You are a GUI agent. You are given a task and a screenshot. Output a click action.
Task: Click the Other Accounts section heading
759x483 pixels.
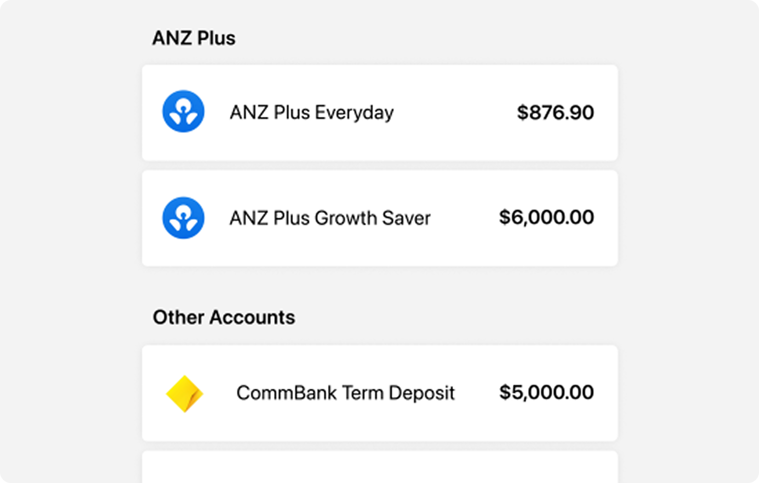224,317
